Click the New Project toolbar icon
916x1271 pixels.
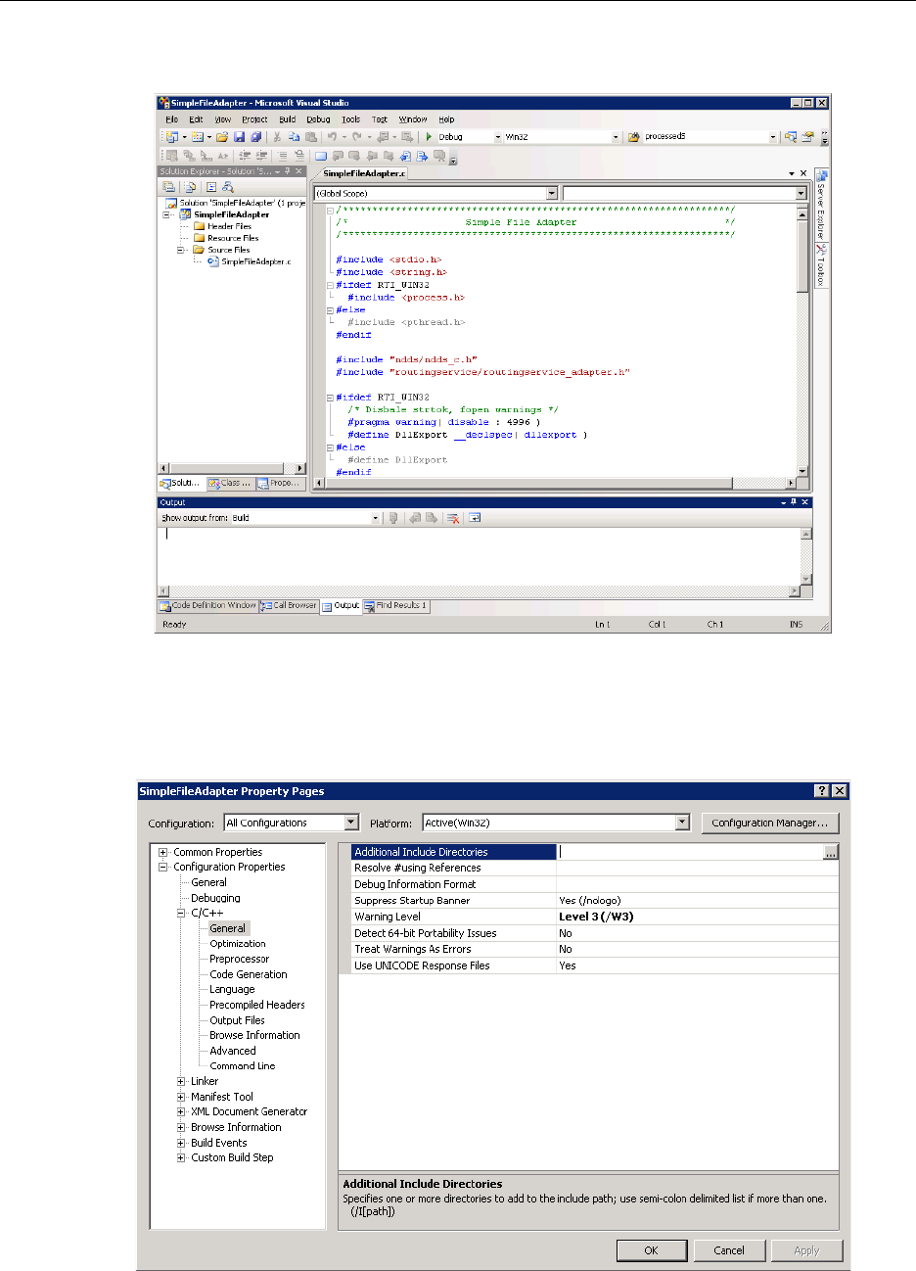pos(171,137)
